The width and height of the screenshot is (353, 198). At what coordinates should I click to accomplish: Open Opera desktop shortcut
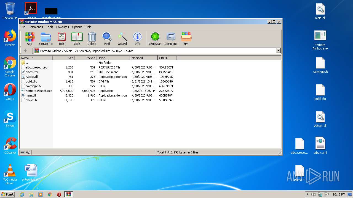tap(10, 92)
